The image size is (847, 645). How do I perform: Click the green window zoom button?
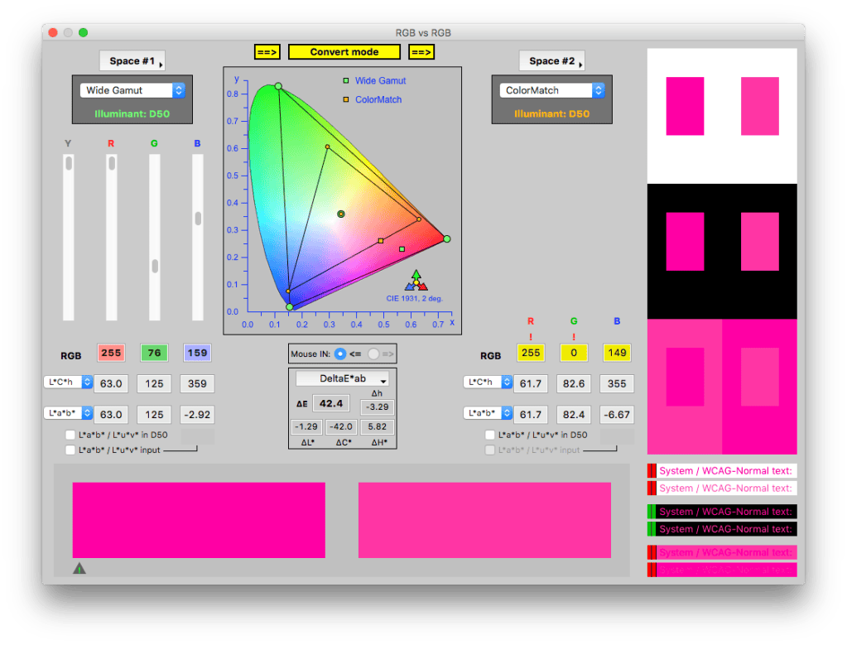click(83, 32)
